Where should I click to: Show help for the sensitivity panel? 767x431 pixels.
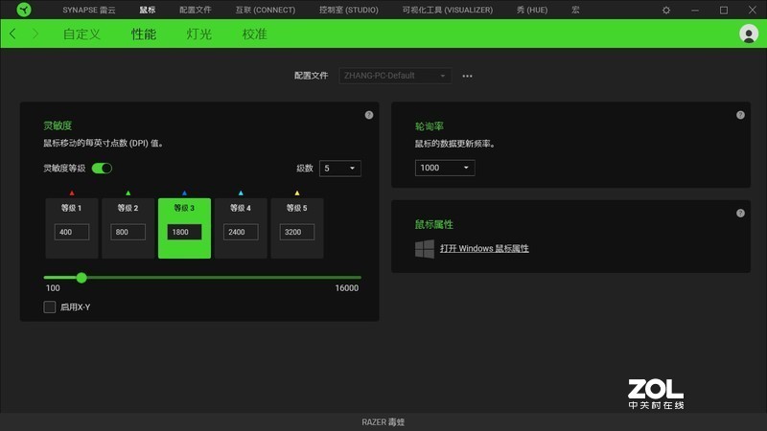pyautogui.click(x=369, y=115)
